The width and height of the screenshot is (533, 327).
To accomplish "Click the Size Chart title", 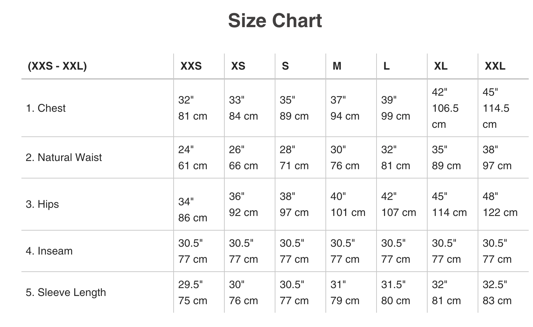I will [275, 21].
